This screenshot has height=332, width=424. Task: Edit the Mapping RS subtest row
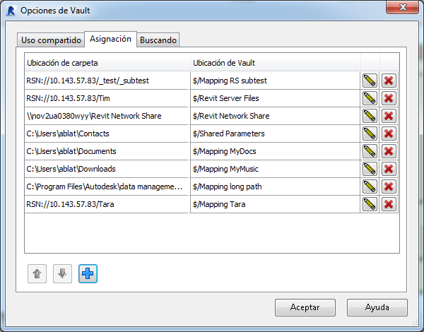pyautogui.click(x=370, y=81)
